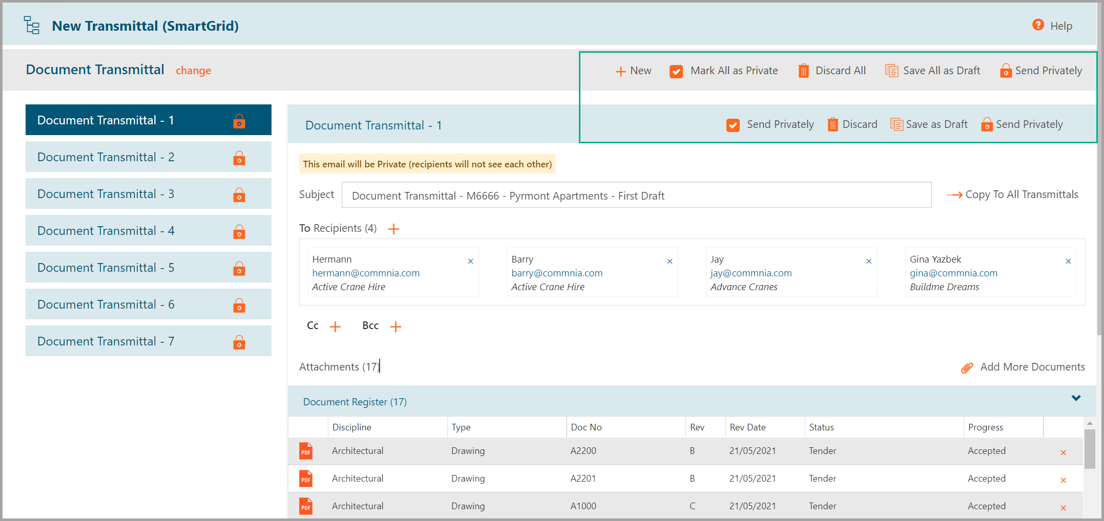1104x521 pixels.
Task: Click the Discard All trash icon
Action: [803, 71]
